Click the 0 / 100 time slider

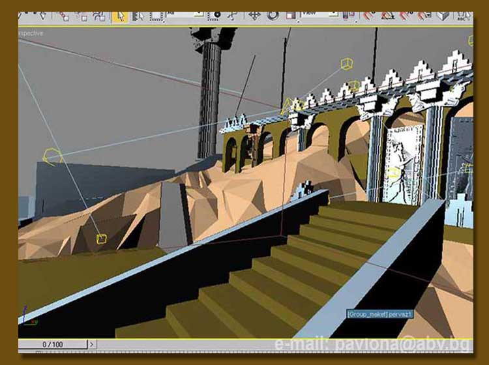(x=53, y=344)
